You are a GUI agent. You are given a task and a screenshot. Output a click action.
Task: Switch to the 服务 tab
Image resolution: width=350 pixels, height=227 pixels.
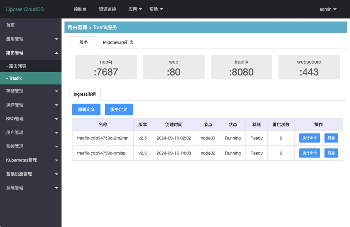(84, 42)
